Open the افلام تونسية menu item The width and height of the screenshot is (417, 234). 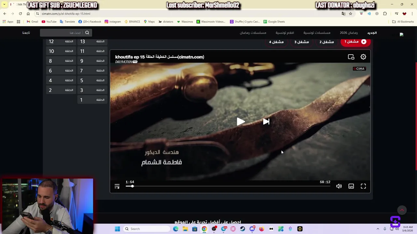(285, 33)
